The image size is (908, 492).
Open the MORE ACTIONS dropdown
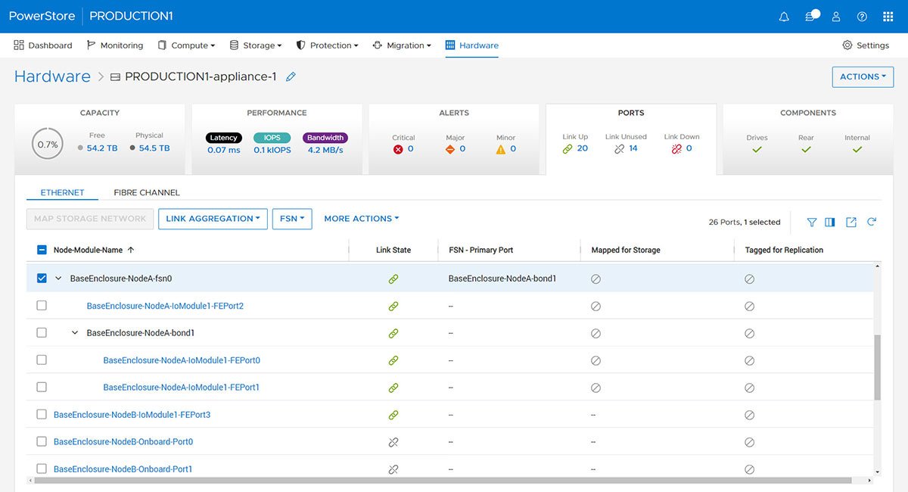pos(361,219)
